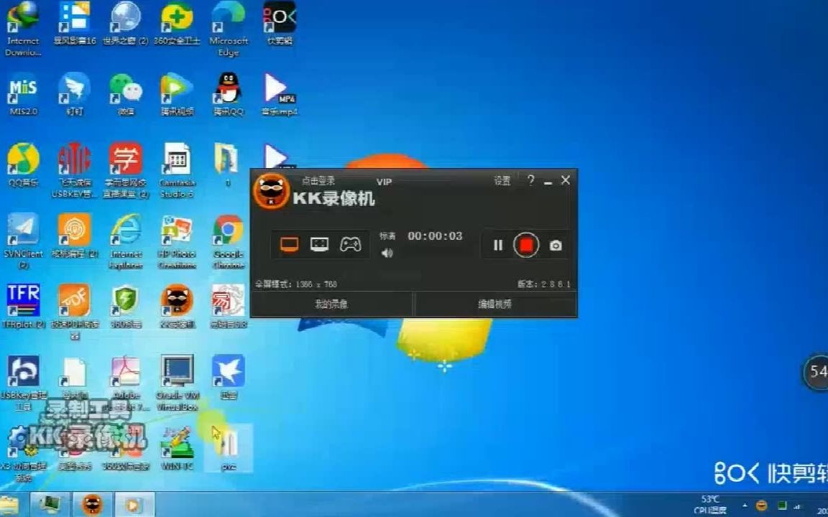This screenshot has width=828, height=517.
Task: Select the USBKey管理工具 desktop shortcut
Action: pos(23,383)
